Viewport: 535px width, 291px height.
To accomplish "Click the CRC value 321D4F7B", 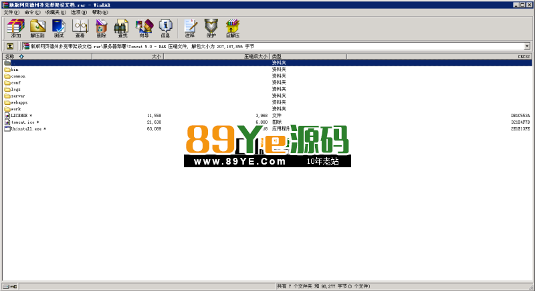I will coord(520,122).
